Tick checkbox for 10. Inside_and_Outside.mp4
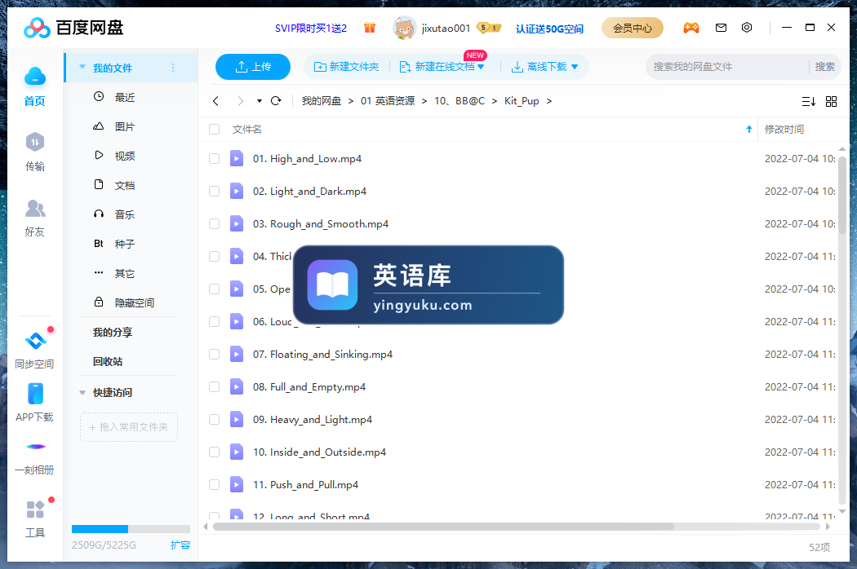 click(x=214, y=452)
